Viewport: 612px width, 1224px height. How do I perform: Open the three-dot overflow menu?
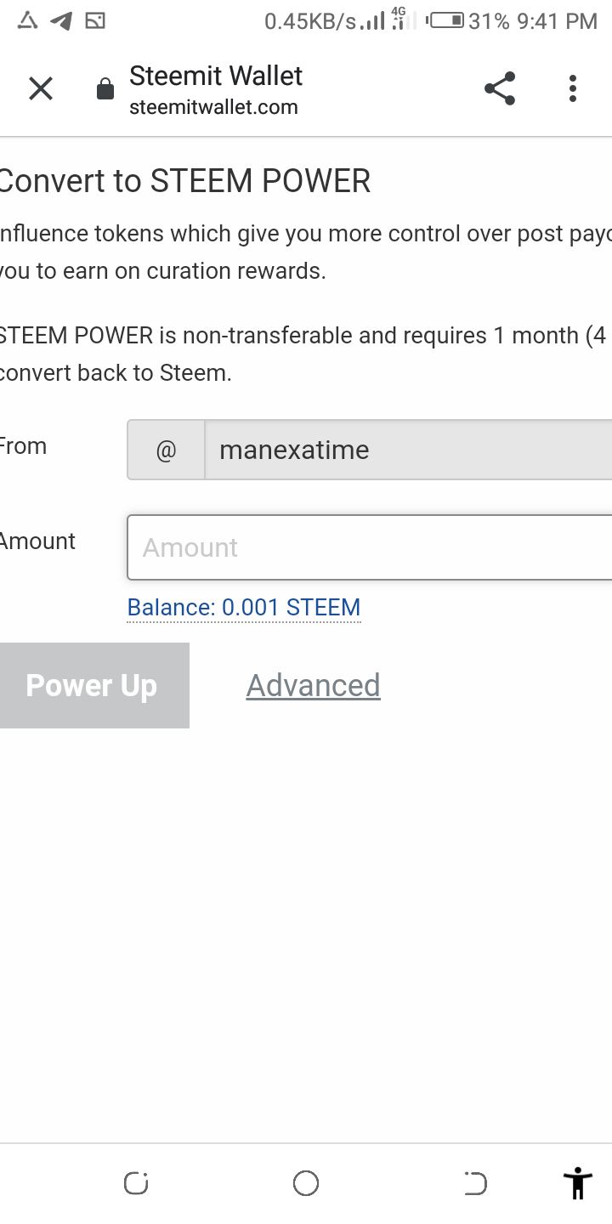pyautogui.click(x=573, y=88)
